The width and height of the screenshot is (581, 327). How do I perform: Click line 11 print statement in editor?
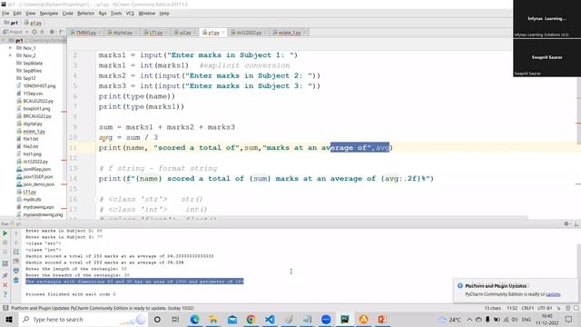pyautogui.click(x=245, y=148)
